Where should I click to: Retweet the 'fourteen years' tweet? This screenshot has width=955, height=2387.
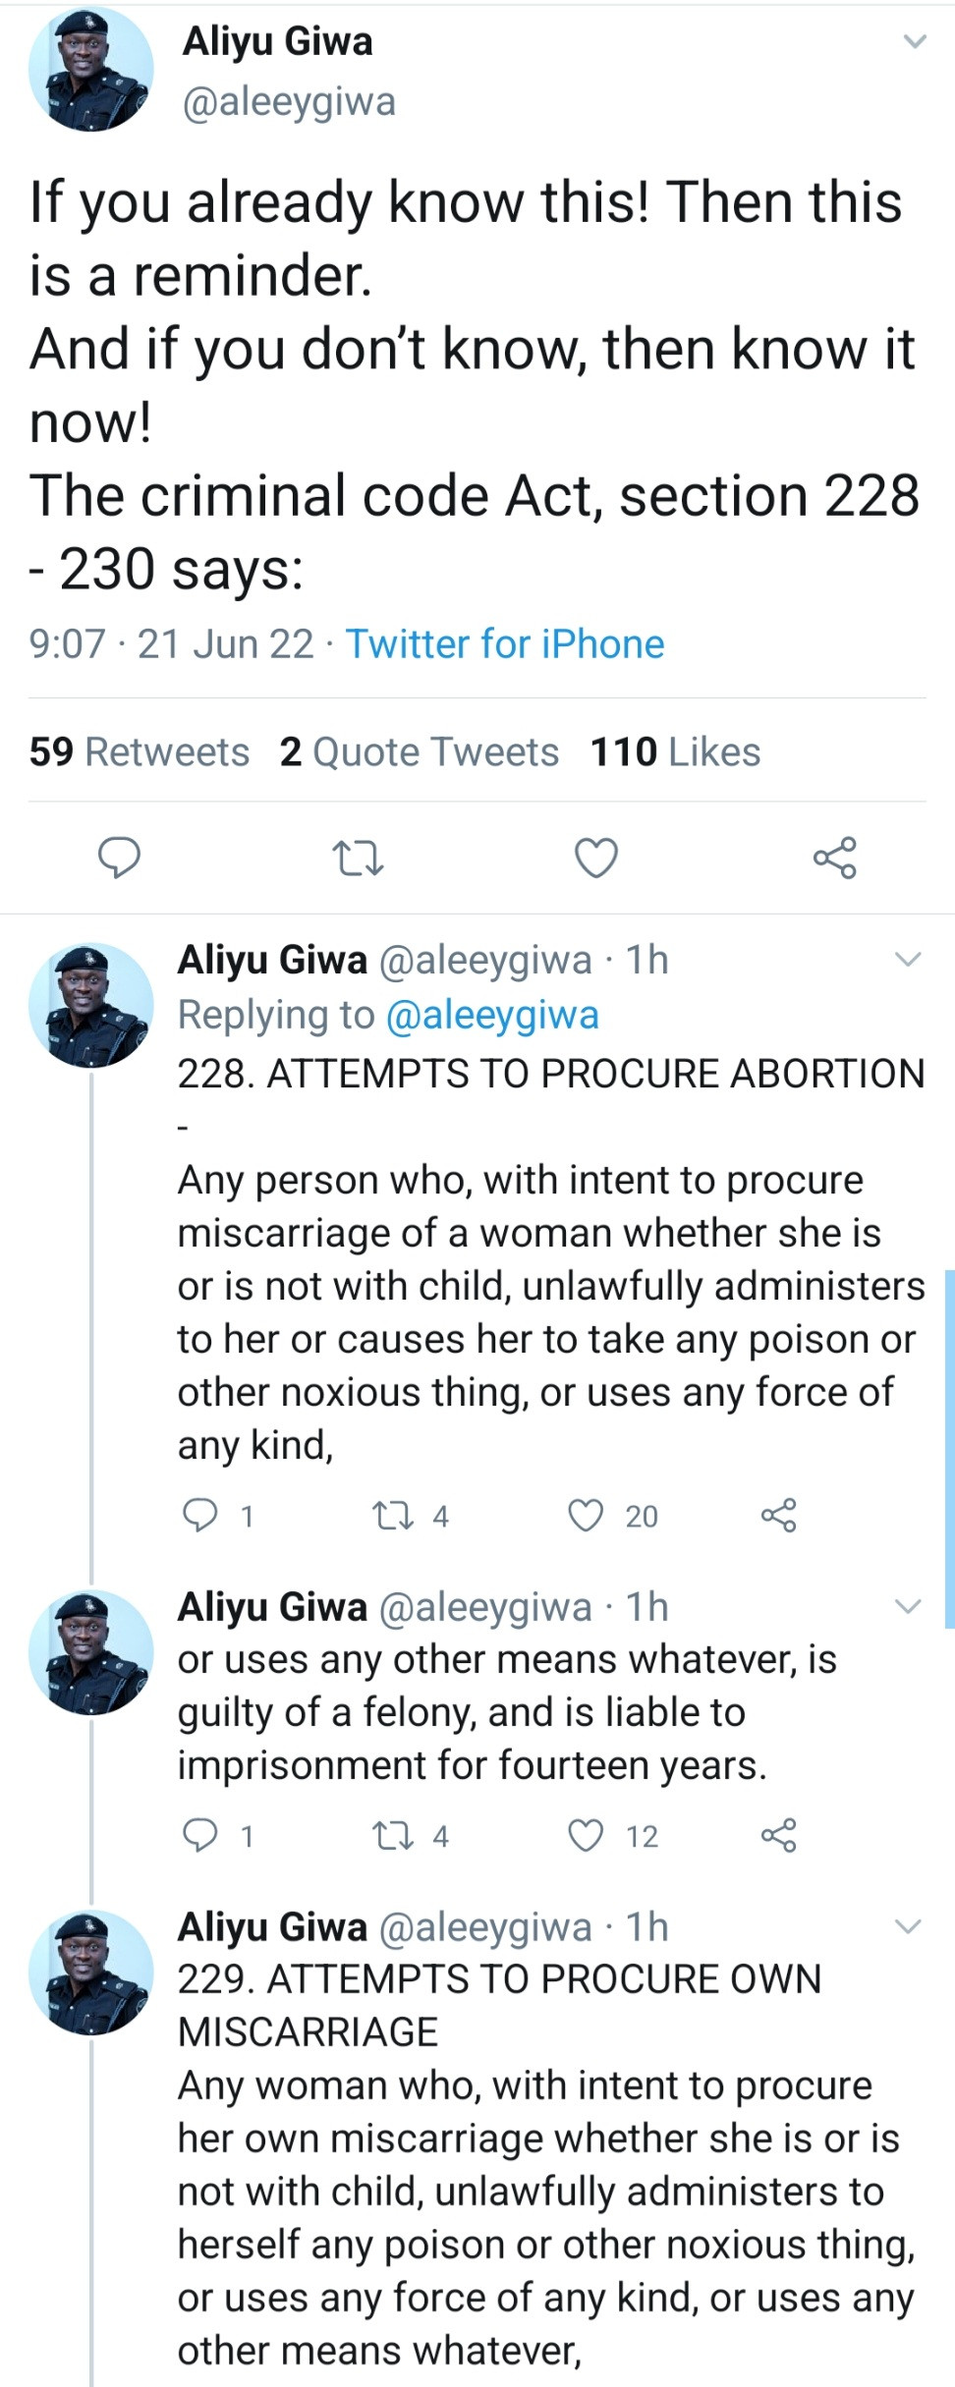(394, 1835)
